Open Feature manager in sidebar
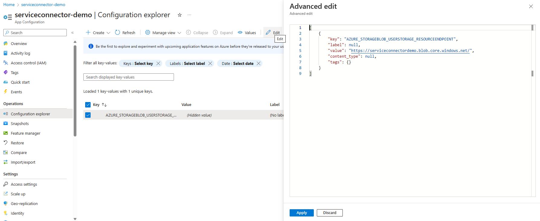 (x=25, y=133)
